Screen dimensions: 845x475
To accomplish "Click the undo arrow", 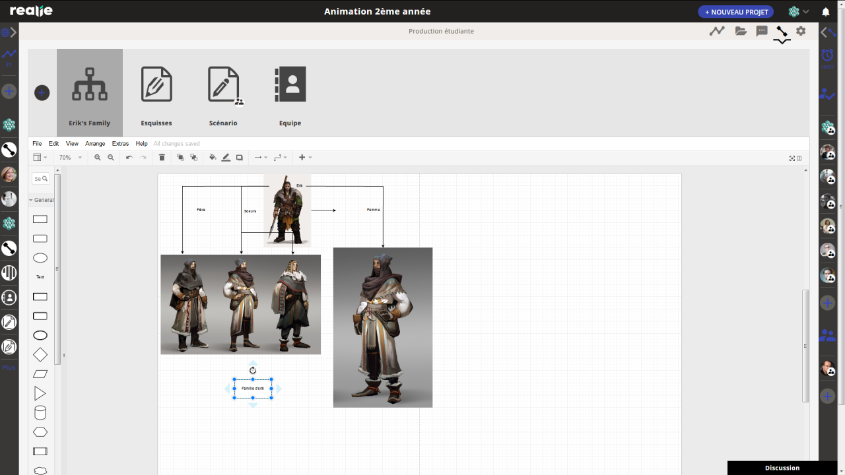I will point(129,158).
